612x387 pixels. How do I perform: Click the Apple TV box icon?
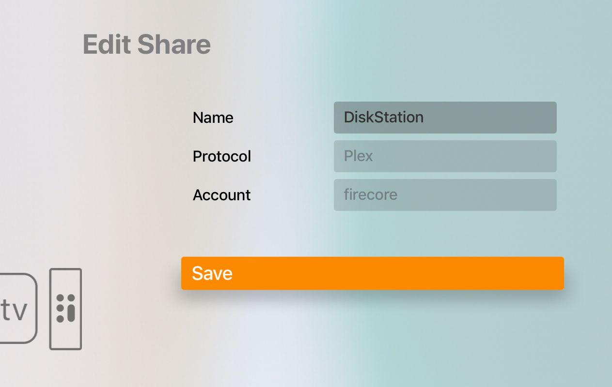(18, 308)
